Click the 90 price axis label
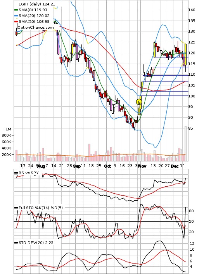The image size is (204, 274). tap(191, 118)
